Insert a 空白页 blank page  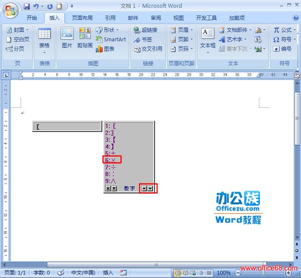(x=18, y=39)
